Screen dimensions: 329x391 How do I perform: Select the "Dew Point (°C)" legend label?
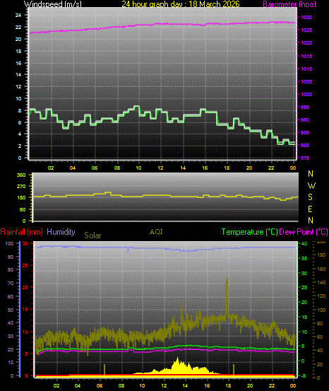tap(304, 232)
